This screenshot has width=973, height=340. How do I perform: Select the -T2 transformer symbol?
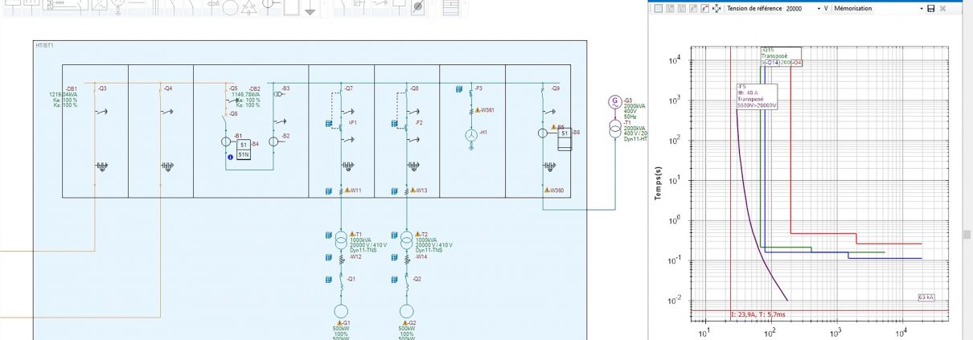(x=407, y=242)
